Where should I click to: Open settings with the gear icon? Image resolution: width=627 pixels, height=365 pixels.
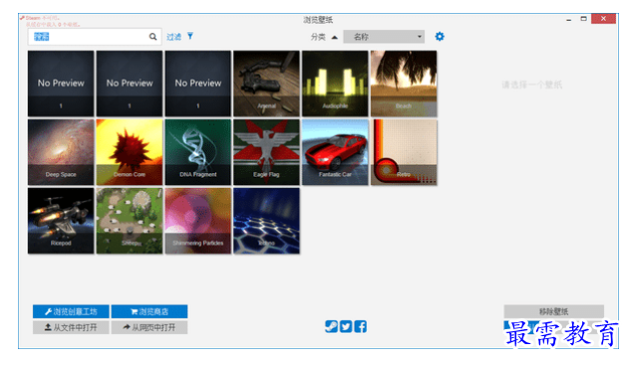(440, 37)
